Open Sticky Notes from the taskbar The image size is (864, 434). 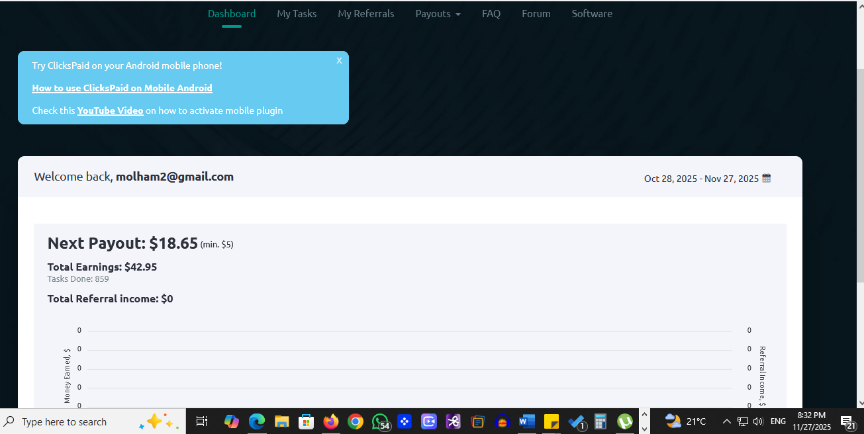[552, 421]
